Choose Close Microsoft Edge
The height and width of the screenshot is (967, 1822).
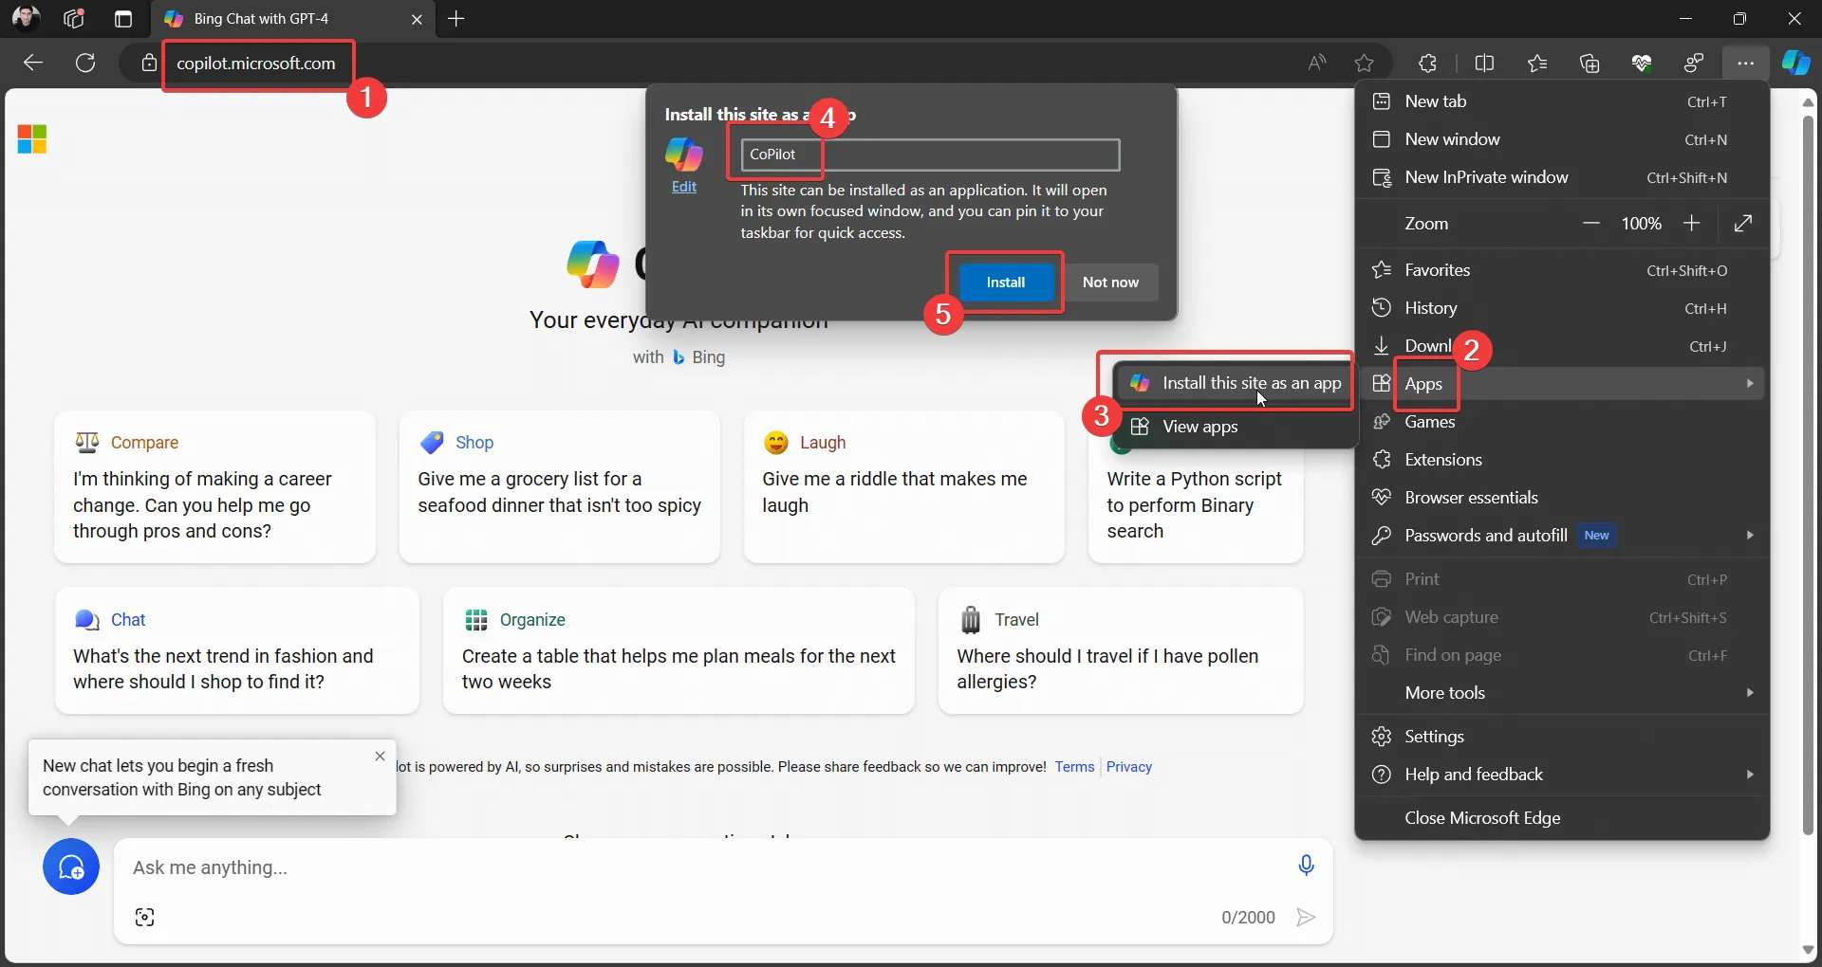point(1562,818)
